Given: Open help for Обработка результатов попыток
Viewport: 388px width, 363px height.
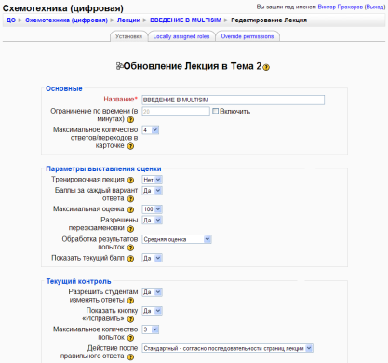Looking at the screenshot, I should [130, 248].
